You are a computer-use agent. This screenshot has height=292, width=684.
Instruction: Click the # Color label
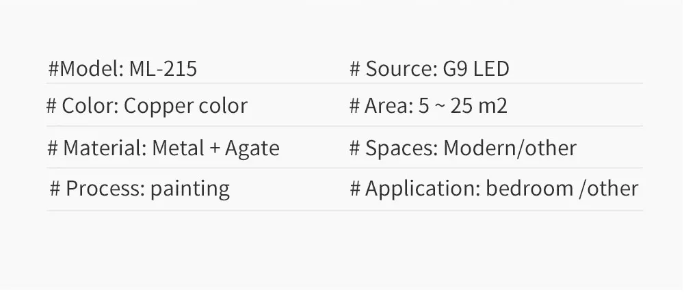[83, 106]
